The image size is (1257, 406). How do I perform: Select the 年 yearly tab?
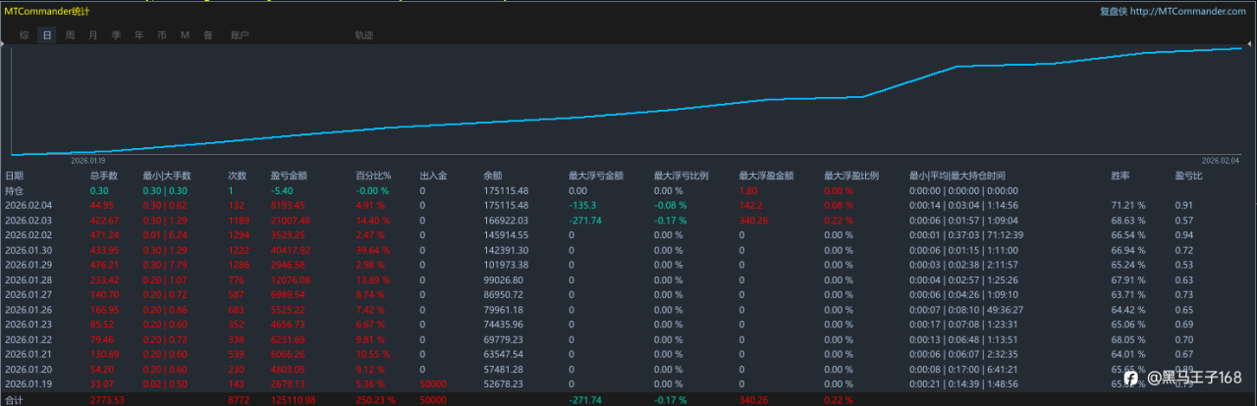tap(138, 35)
